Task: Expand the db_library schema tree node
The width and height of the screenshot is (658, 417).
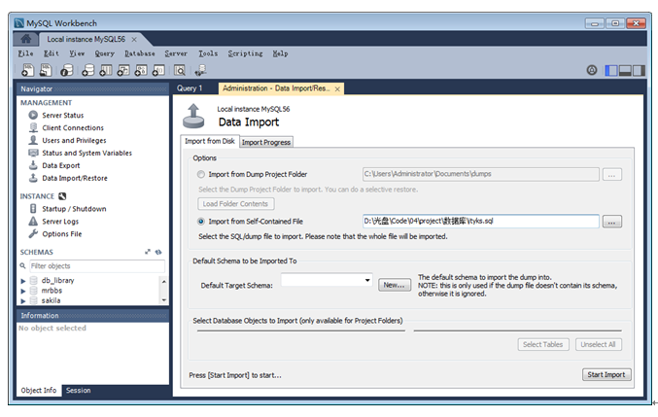Action: (x=23, y=281)
